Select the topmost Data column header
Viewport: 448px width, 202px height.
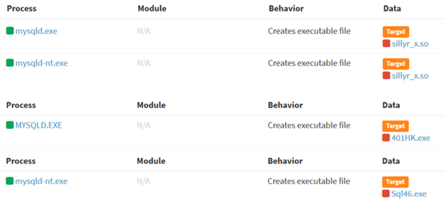tap(392, 8)
